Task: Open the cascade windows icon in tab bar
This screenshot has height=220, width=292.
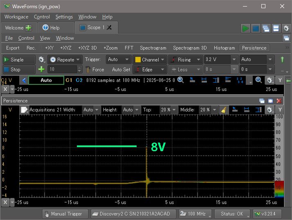Action: [x=266, y=29]
